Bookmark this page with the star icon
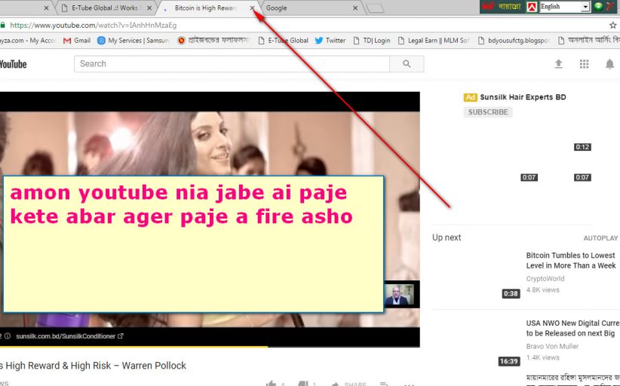Screen dimensions: 620x386 [x=612, y=25]
